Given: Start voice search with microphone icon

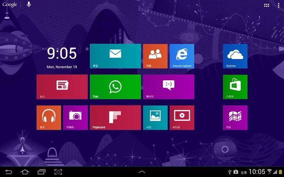Looking at the screenshot, I should pos(29,4).
